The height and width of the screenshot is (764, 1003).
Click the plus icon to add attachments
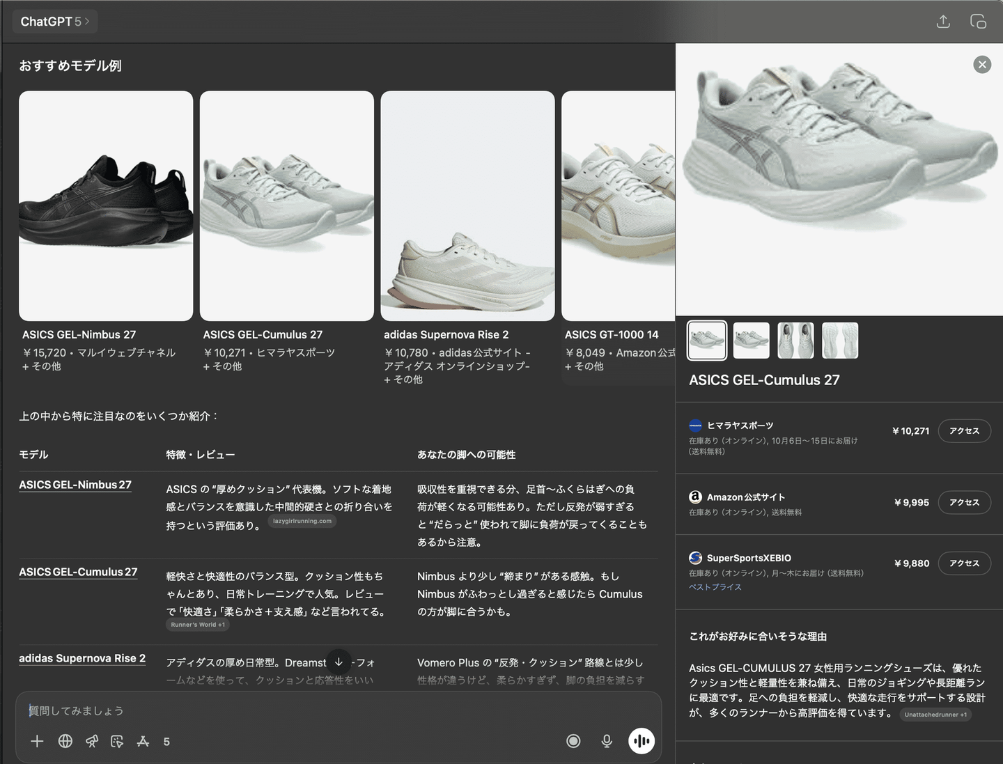point(38,742)
